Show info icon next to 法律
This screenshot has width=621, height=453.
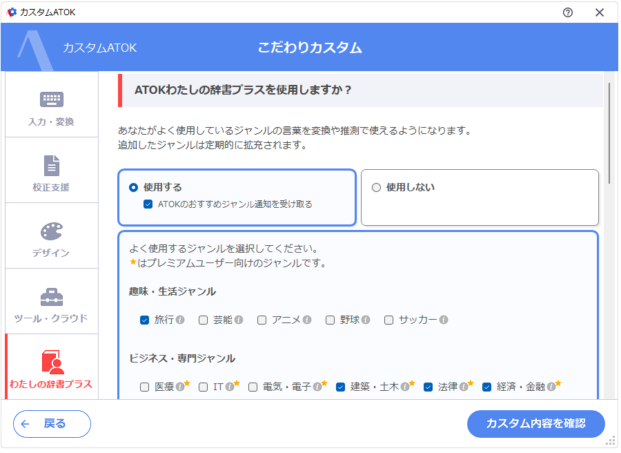click(464, 387)
